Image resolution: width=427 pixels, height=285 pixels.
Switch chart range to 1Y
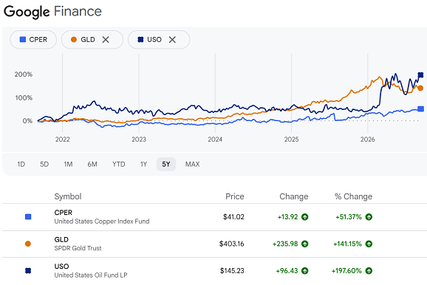pyautogui.click(x=143, y=165)
